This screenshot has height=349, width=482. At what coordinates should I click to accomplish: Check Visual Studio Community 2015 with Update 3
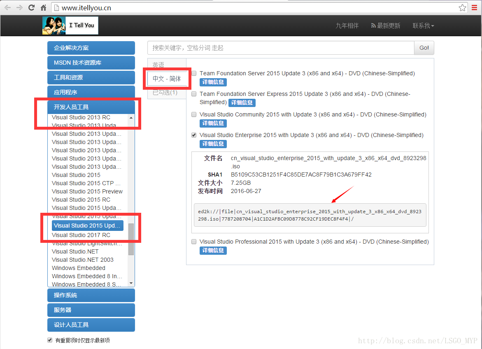coord(194,115)
